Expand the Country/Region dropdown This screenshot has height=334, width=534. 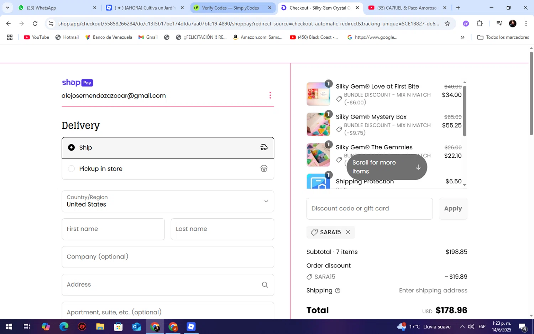(168, 201)
